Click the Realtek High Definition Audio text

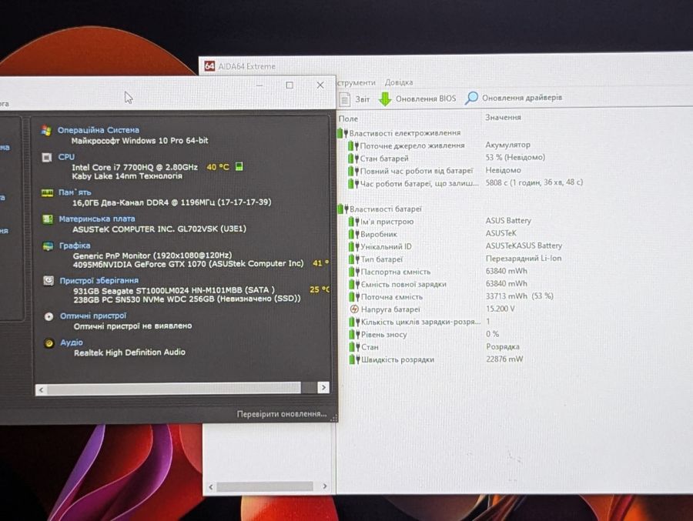click(129, 352)
